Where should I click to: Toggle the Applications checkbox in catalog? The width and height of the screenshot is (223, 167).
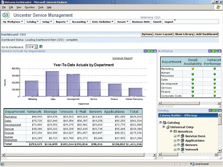(175, 141)
